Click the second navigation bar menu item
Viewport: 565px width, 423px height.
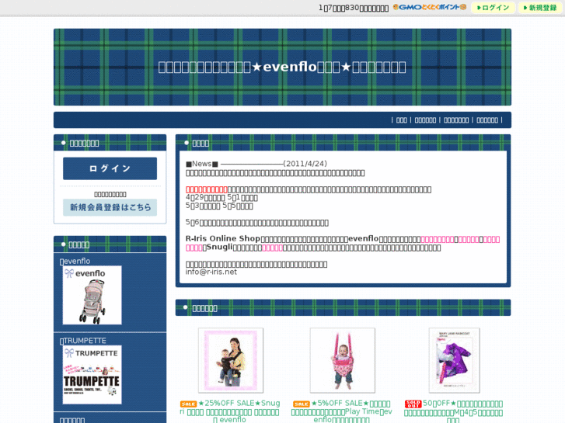click(x=425, y=120)
